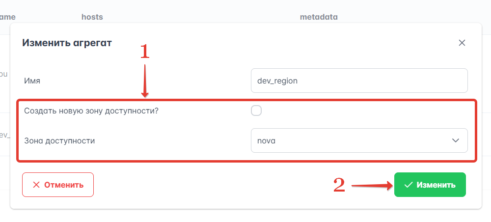The width and height of the screenshot is (491, 222).
Task: Click the "Зона доступности" field label
Action: pos(59,140)
